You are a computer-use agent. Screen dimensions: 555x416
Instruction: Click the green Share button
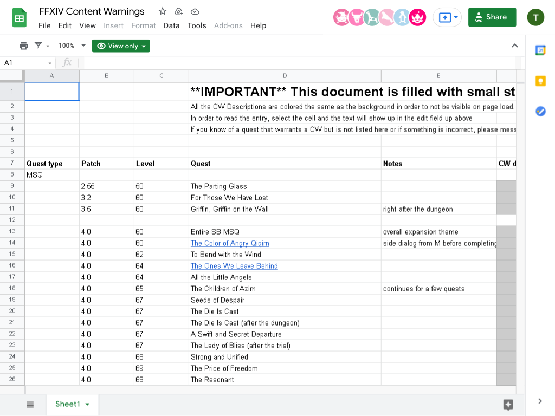[492, 17]
